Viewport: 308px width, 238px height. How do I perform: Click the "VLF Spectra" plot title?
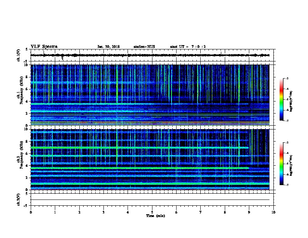44,47
